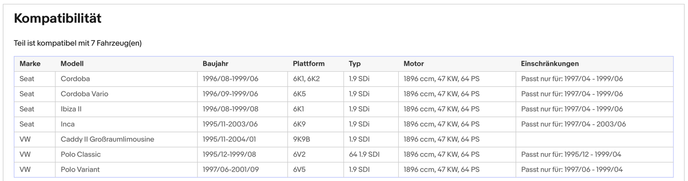
Task: Select the "Plattform" column header
Action: pos(309,64)
